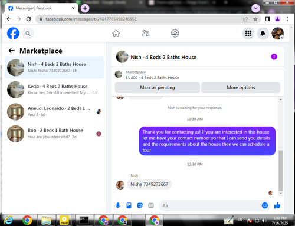Click Nish's avatar beside Nisha 7349272667 message
The image size is (295, 226).
coord(120,185)
